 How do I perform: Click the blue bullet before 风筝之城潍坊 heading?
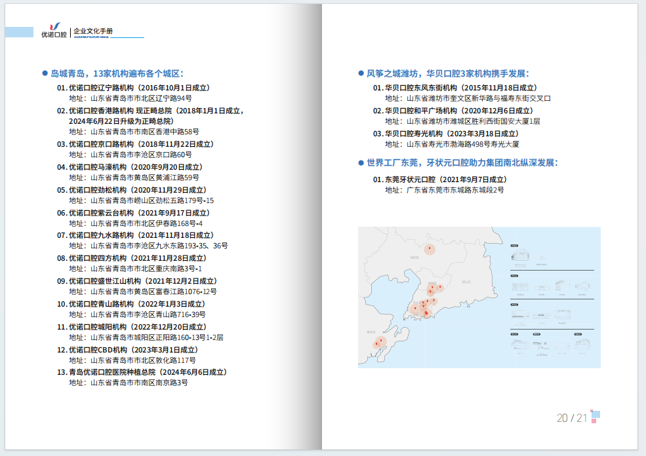point(361,73)
